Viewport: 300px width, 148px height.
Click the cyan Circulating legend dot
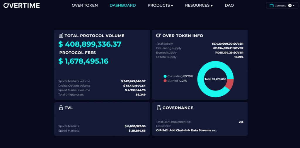point(165,76)
